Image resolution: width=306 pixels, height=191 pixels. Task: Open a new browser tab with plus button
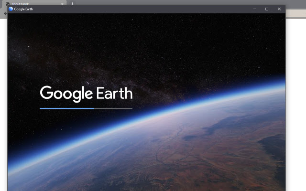[x=72, y=4]
